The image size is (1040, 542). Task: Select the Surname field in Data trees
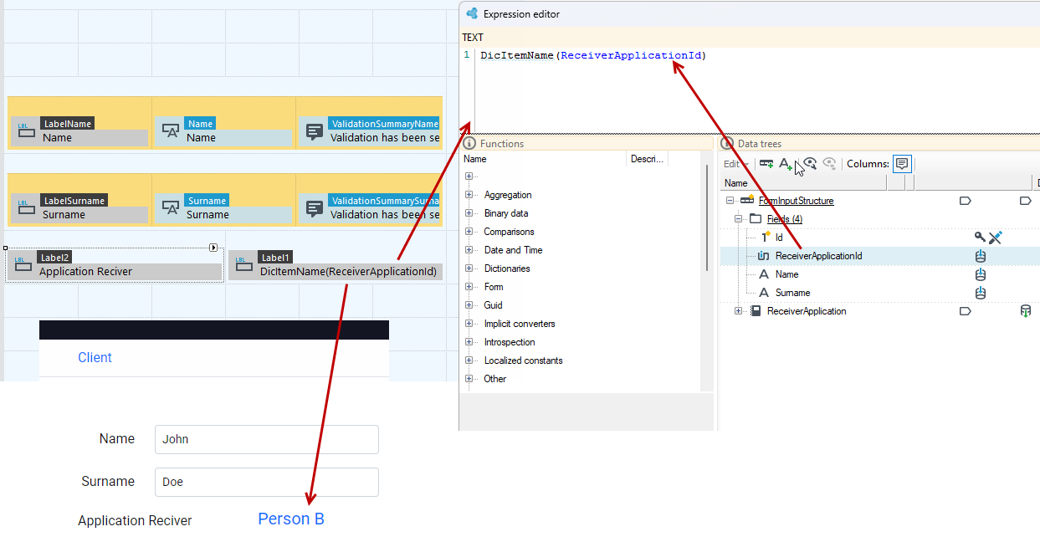(793, 293)
